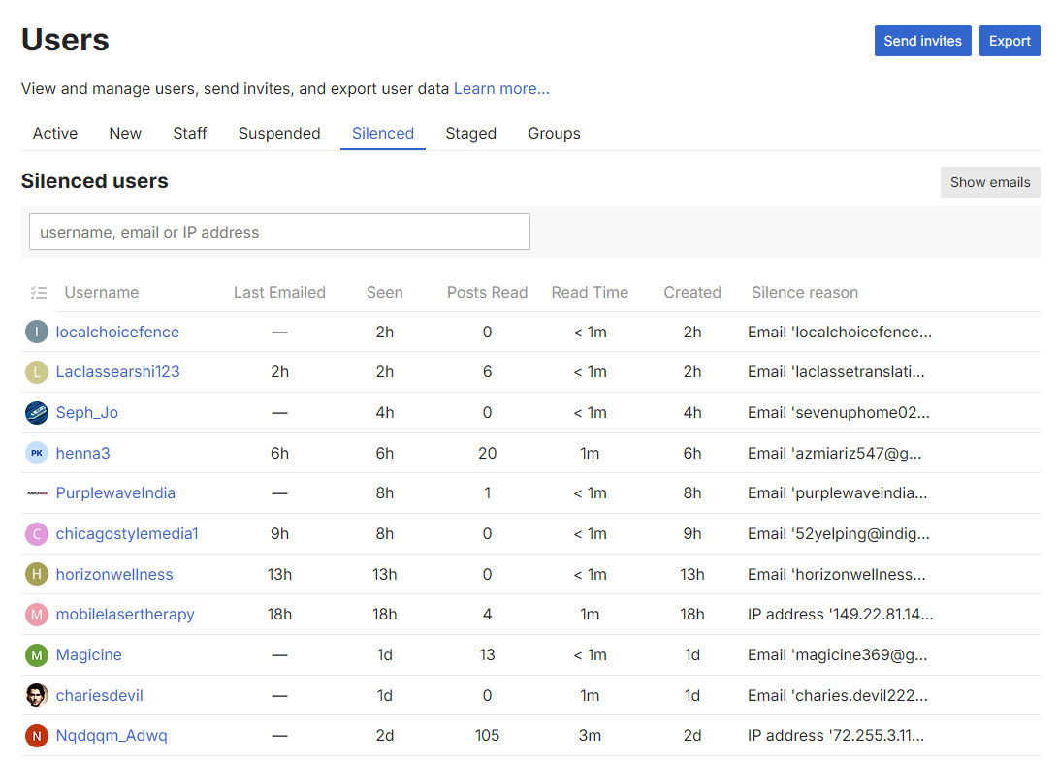This screenshot has width=1058, height=762.
Task: Toggle Show emails button
Action: (x=989, y=182)
